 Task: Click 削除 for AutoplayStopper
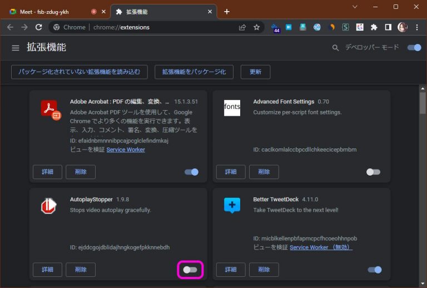(81, 270)
